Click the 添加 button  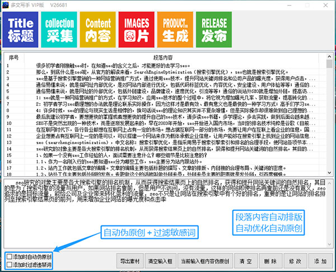pyautogui.click(x=320, y=261)
